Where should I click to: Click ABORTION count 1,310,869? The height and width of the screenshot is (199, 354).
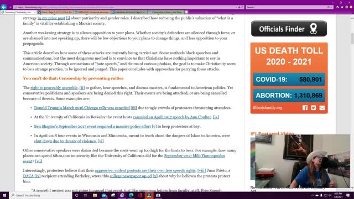point(308,96)
